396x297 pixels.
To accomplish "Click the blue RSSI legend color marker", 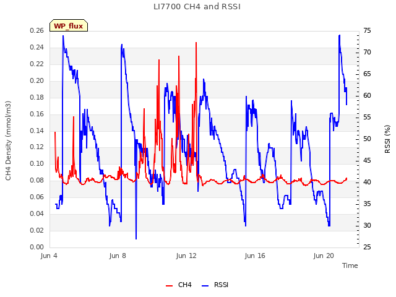I will 205,286.
